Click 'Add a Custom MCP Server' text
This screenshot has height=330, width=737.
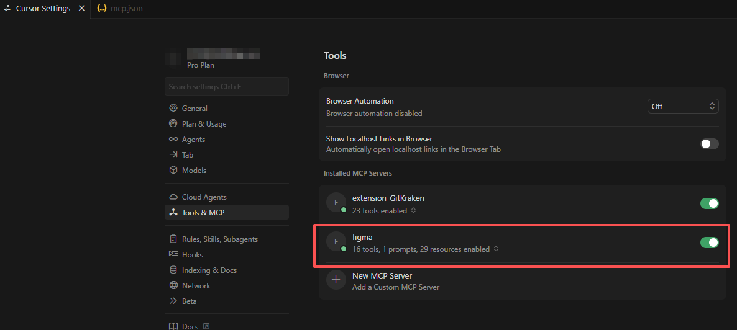396,287
